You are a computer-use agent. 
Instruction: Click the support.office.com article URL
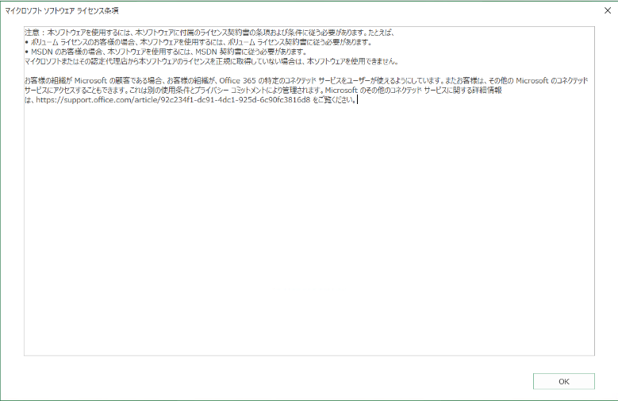pyautogui.click(x=173, y=100)
